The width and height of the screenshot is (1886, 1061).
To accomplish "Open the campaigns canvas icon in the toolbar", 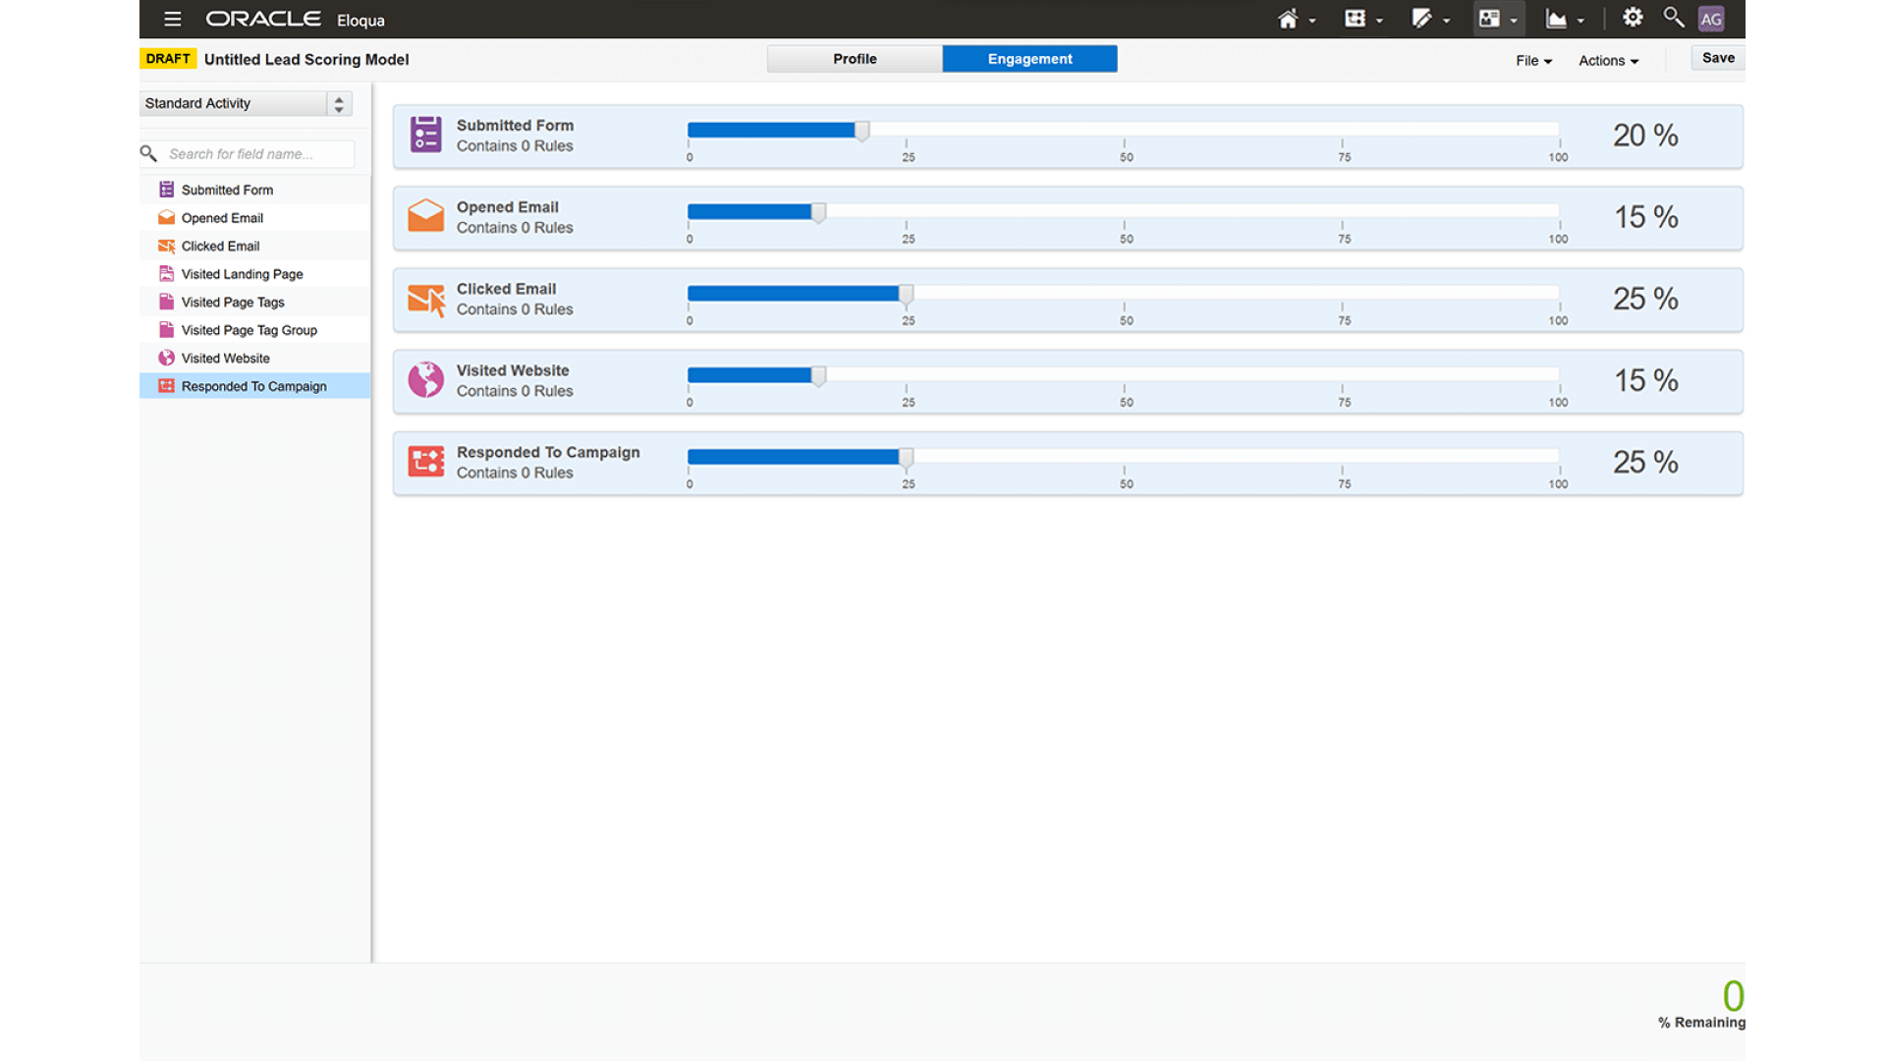I will coord(1357,18).
